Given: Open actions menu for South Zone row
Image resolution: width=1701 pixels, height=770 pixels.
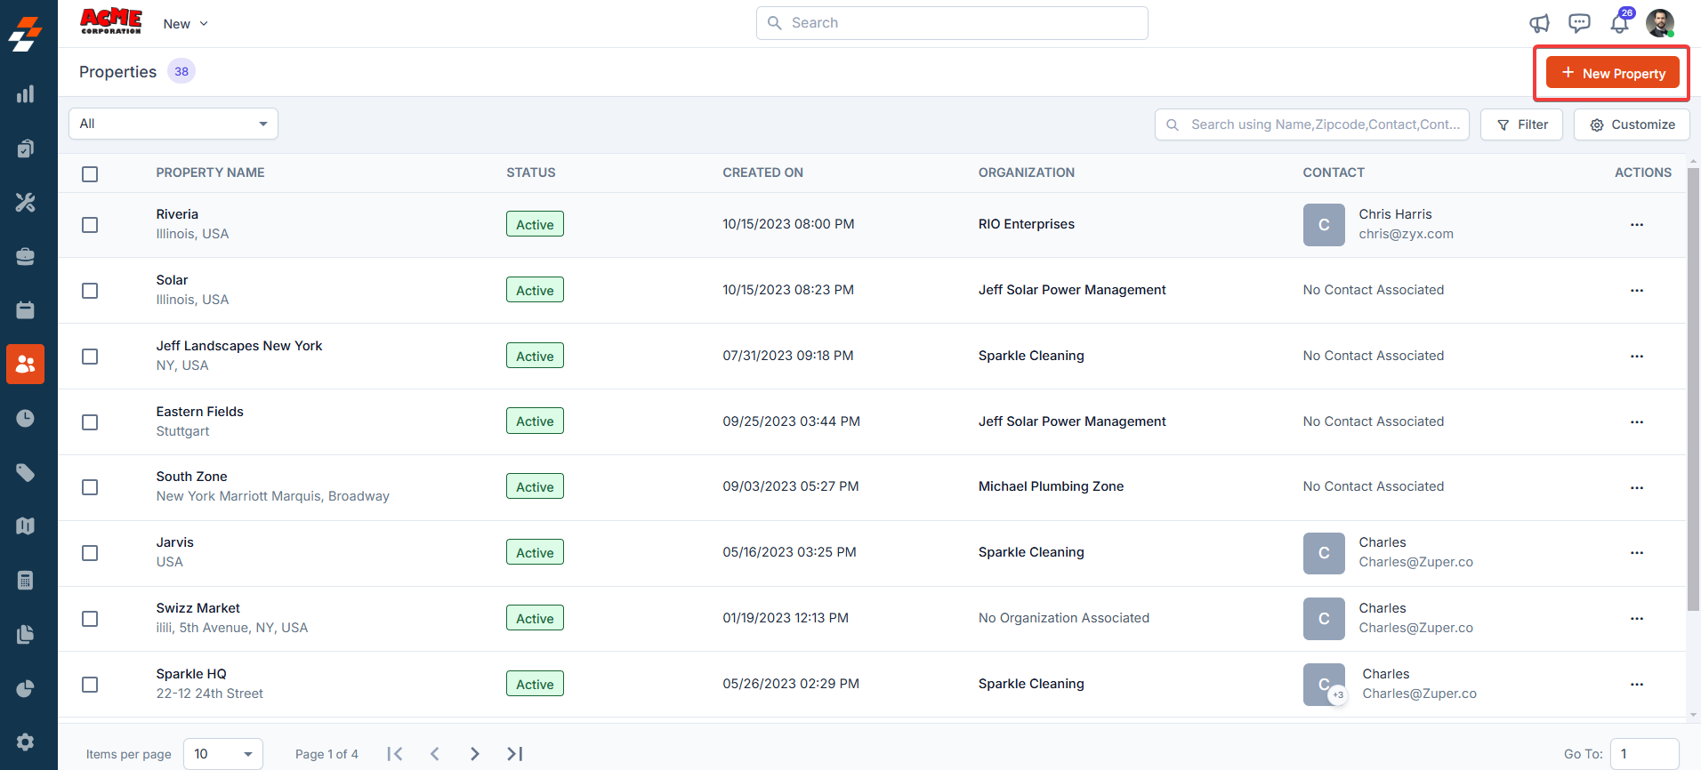Looking at the screenshot, I should (1636, 488).
